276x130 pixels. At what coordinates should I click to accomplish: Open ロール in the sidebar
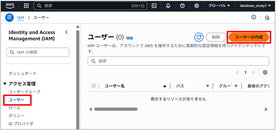(x=15, y=108)
